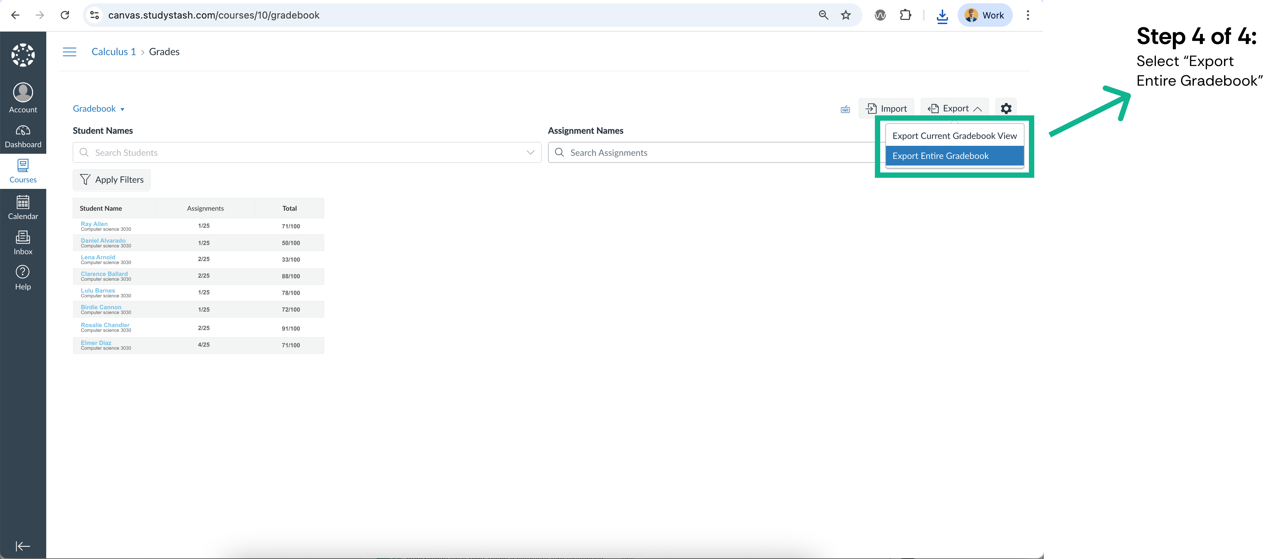Open browser extensions puzzle icon
This screenshot has width=1268, height=559.
point(905,15)
